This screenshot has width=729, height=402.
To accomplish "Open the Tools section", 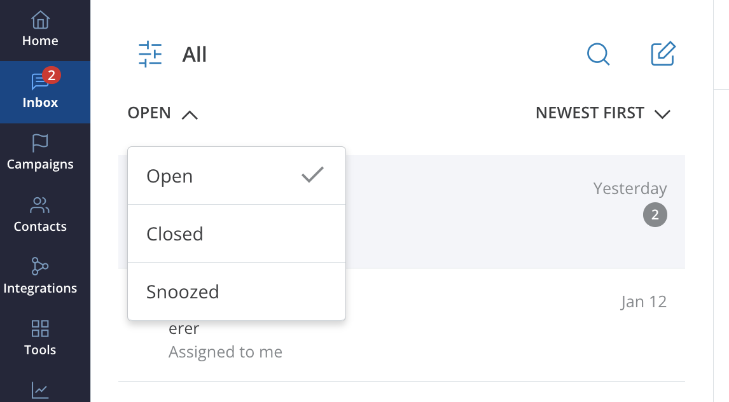I will 39,337.
